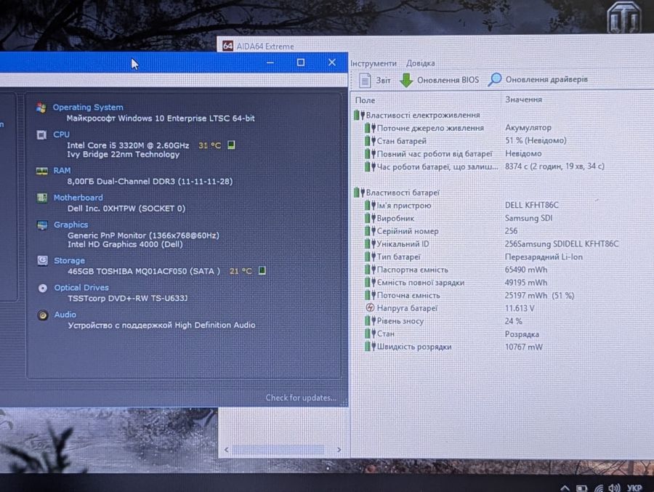Click the Audio speaker icon
654x492 pixels.
tap(43, 315)
